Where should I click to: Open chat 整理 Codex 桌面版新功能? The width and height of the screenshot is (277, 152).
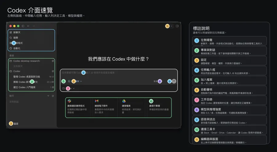[27, 77]
